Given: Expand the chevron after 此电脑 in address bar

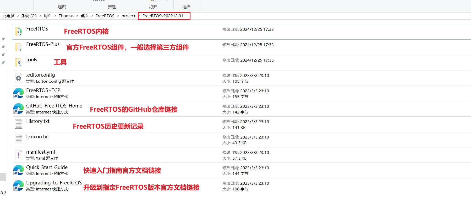Looking at the screenshot, I should pos(18,16).
